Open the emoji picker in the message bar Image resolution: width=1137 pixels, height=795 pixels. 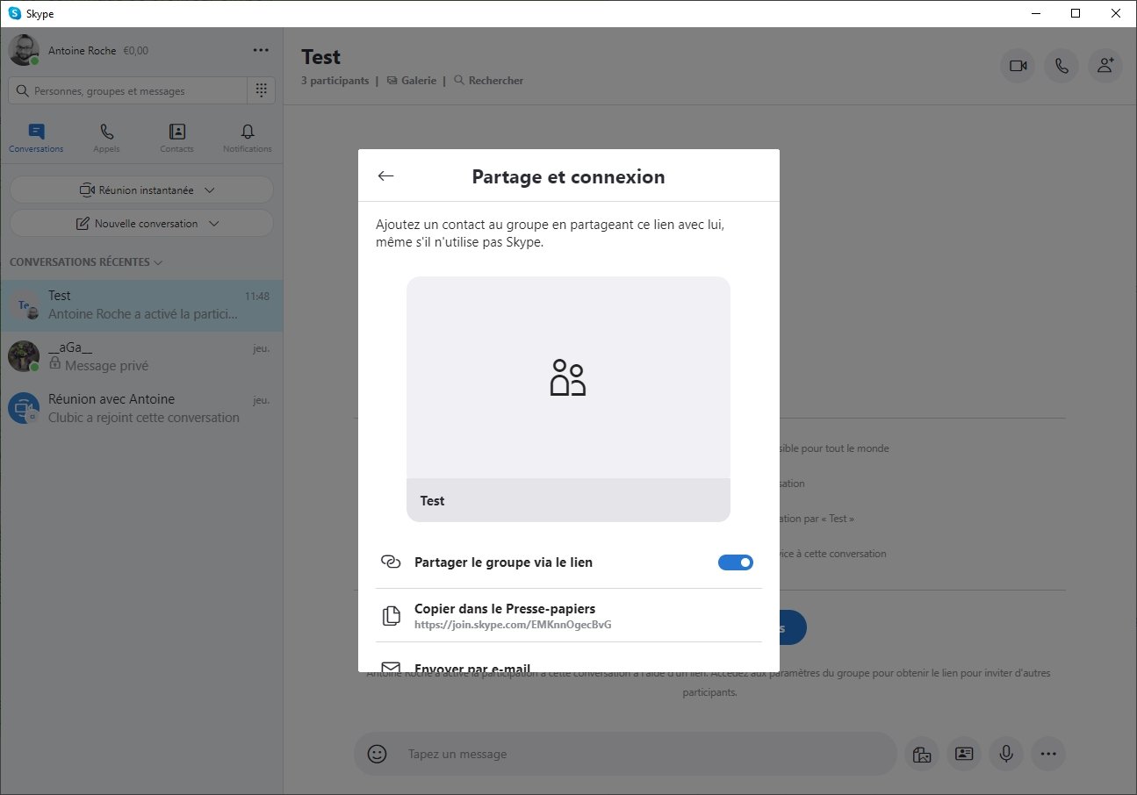pos(377,754)
